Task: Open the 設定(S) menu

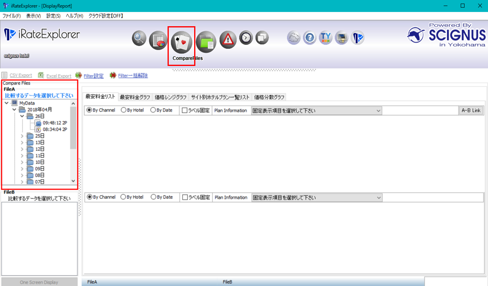Action: [x=53, y=16]
